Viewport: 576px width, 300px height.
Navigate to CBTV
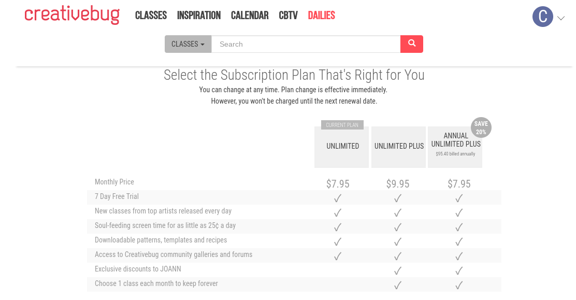(x=288, y=16)
